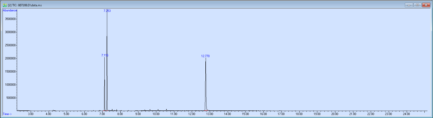Screen dimensions: 433x118
Task: Select the peak label 7.253
Action: pos(107,11)
